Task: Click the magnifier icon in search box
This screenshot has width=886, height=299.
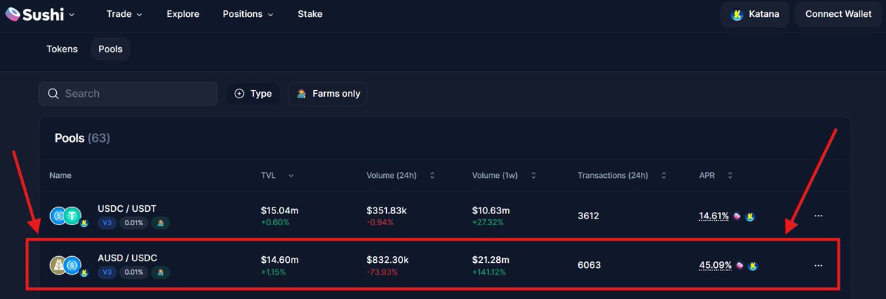Action: click(x=53, y=94)
